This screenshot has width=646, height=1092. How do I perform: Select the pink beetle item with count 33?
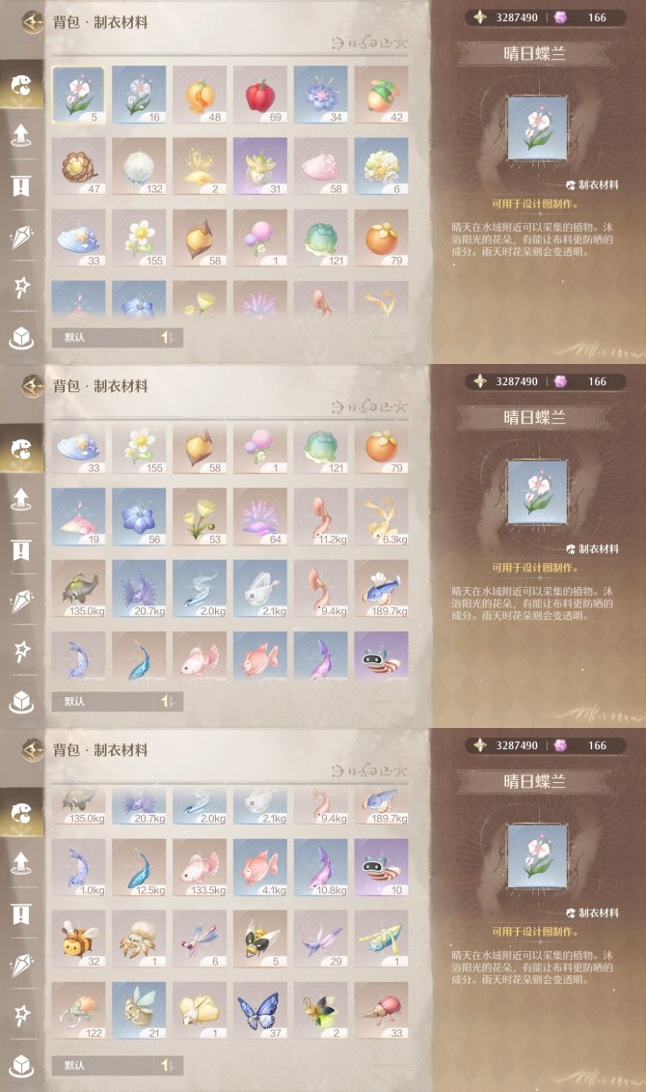(381, 1011)
